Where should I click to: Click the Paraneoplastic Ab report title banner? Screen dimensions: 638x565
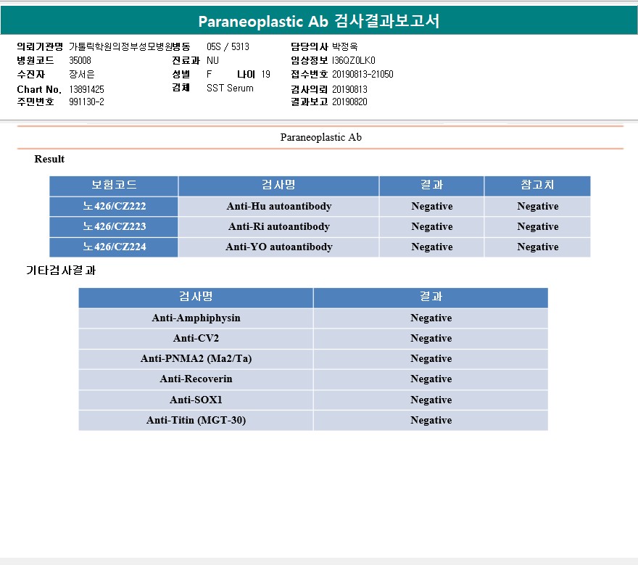(x=319, y=21)
